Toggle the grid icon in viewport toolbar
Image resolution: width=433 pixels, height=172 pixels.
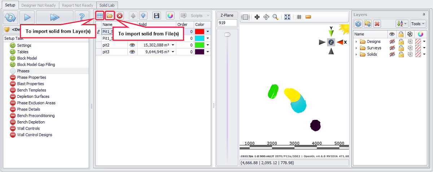(x=299, y=17)
